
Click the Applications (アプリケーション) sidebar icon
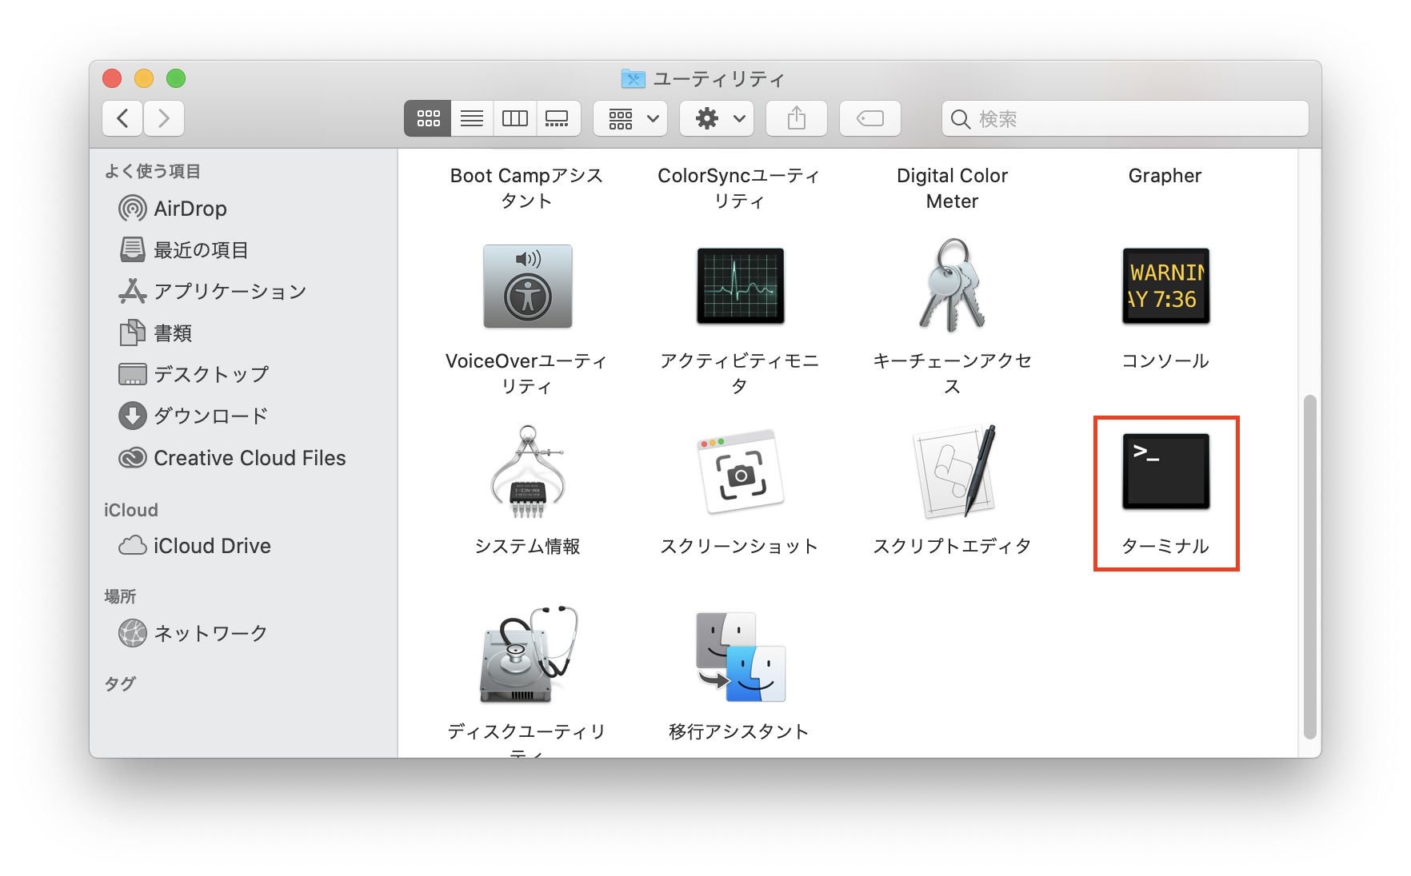[133, 291]
